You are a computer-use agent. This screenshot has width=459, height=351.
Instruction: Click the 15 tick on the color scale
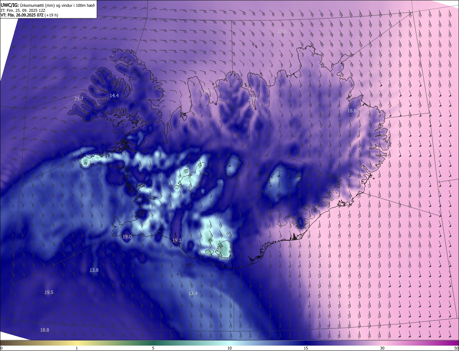(306, 348)
